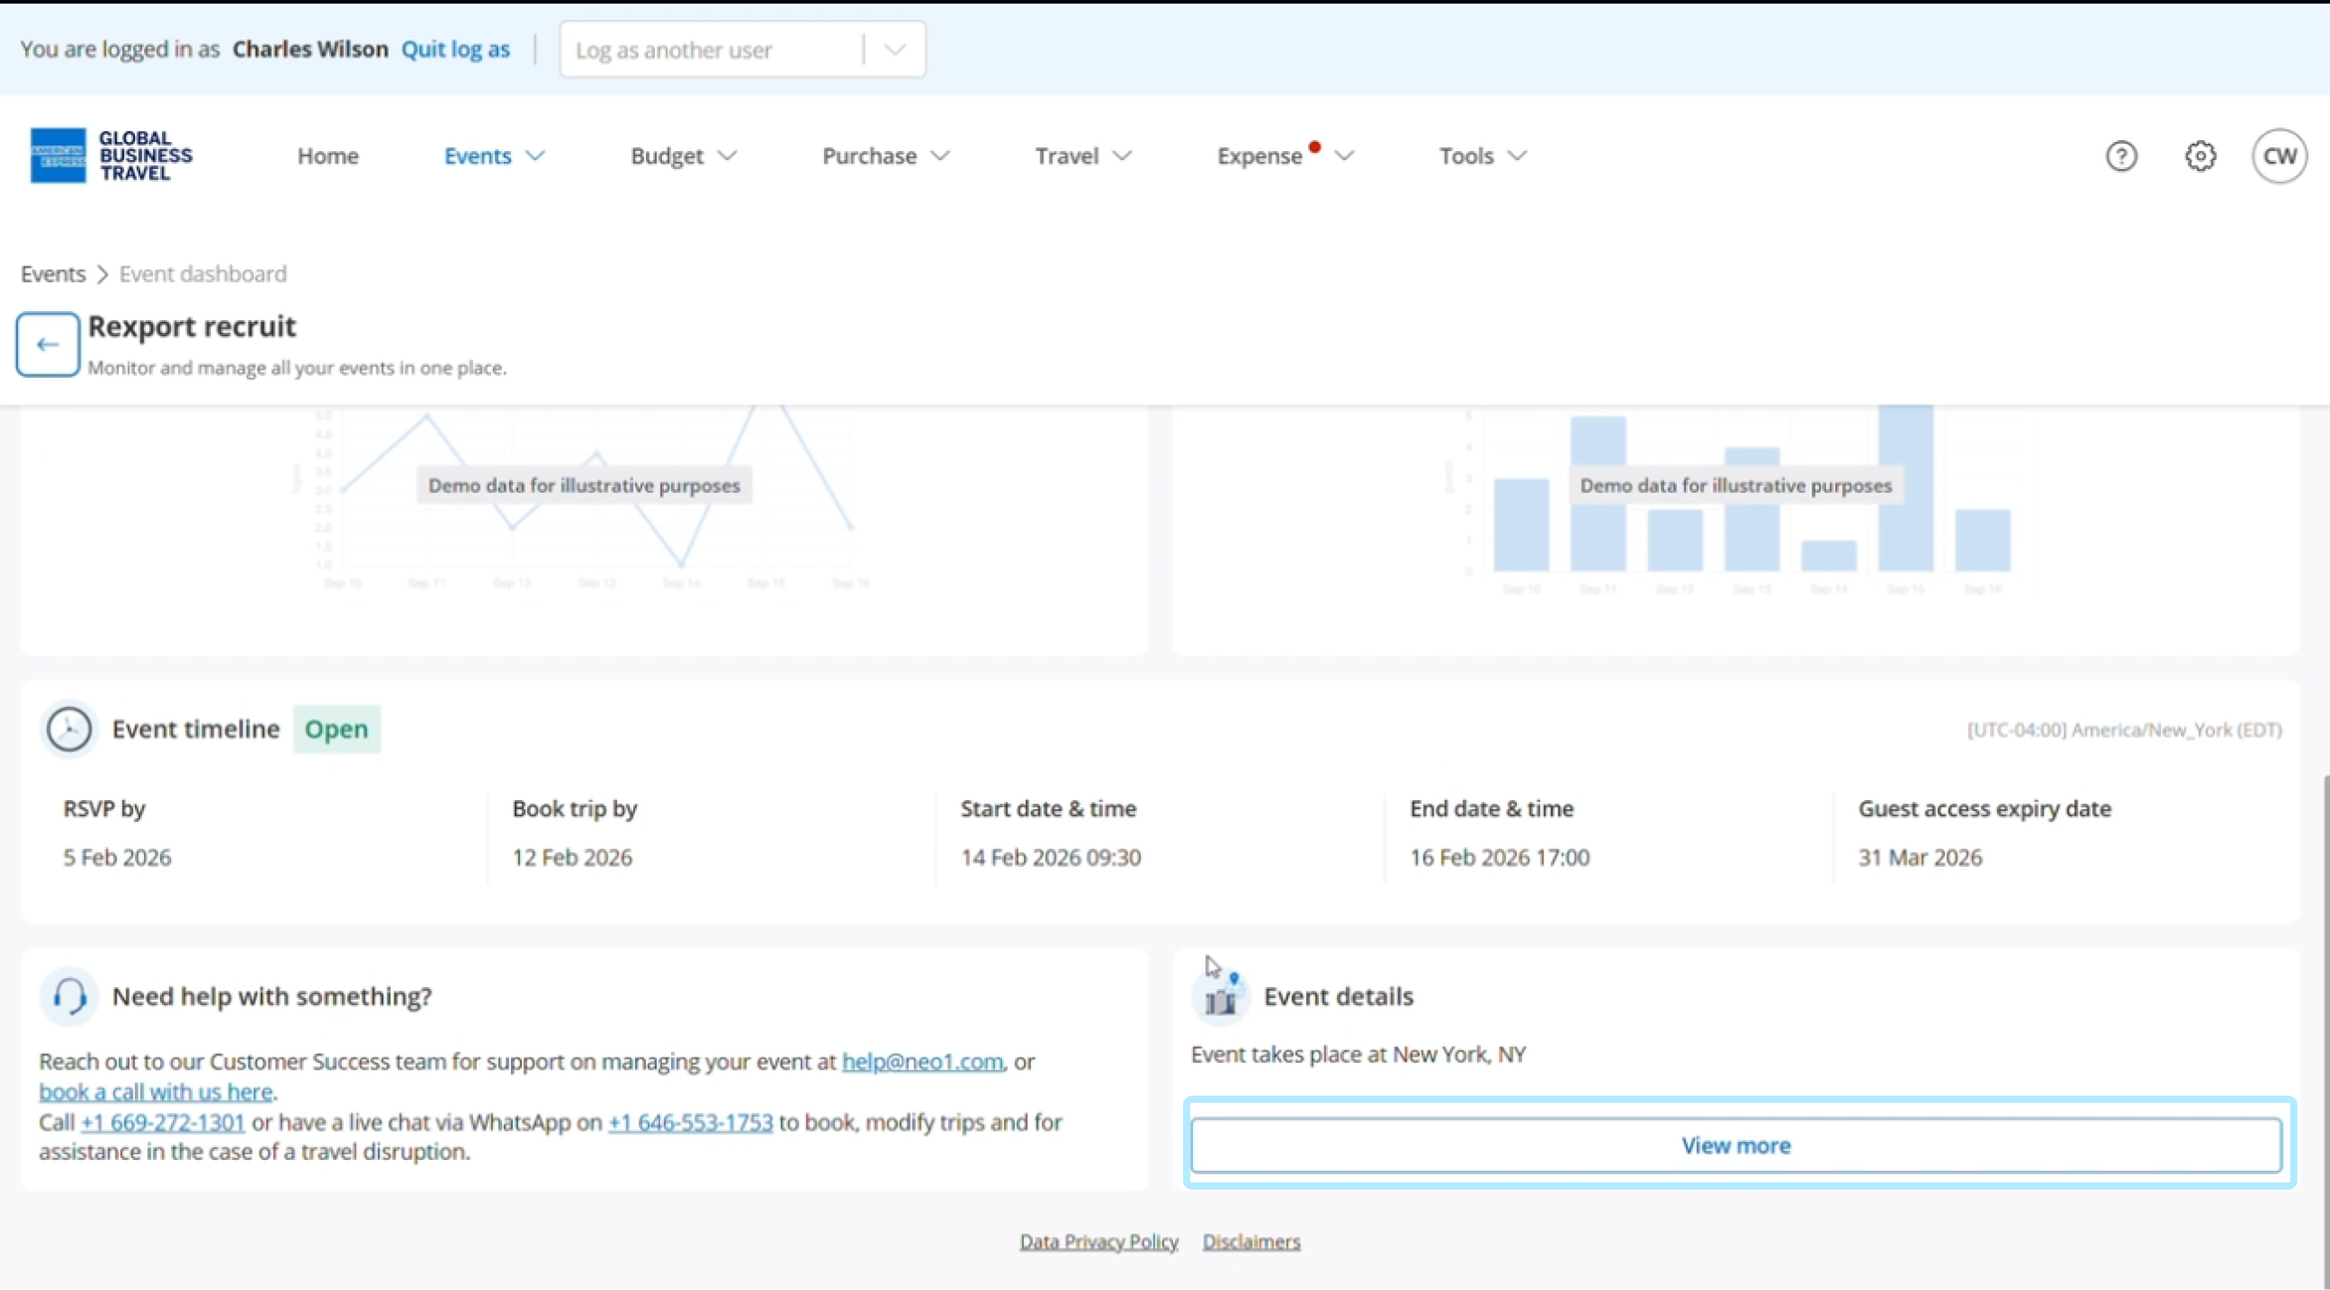The image size is (2330, 1290).
Task: Open settings via the gear icon
Action: (x=2200, y=156)
